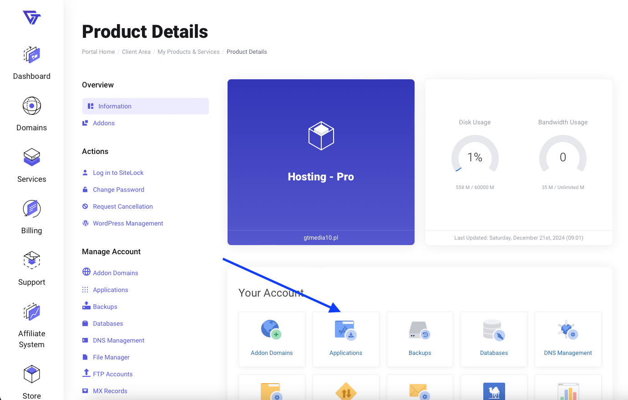Click the DNS Management card icon

568,329
